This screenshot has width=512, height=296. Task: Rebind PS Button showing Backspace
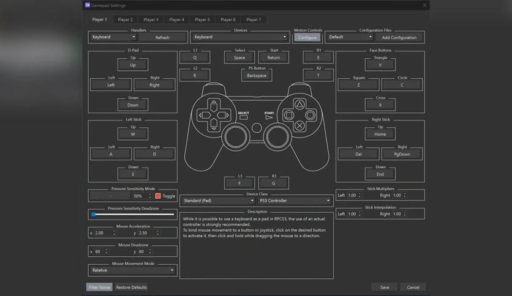[x=257, y=75]
